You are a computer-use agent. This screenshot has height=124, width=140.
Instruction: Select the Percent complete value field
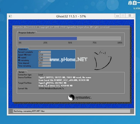45,52
